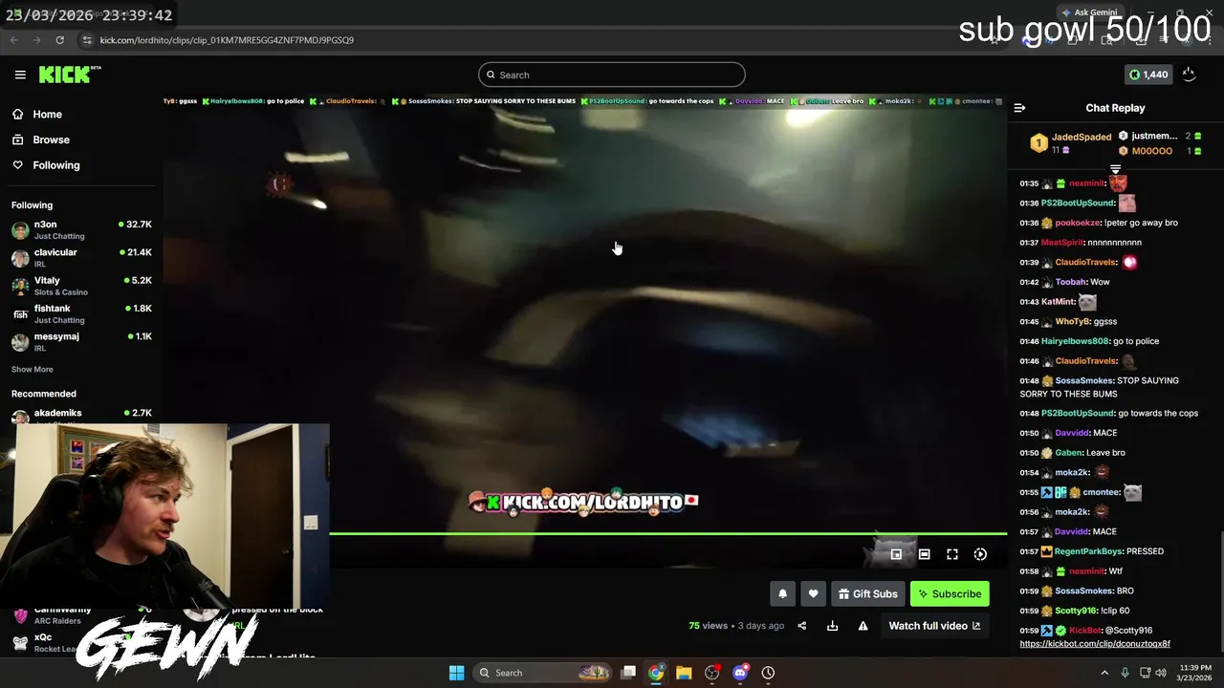The width and height of the screenshot is (1224, 688).
Task: Report the clip with warning icon
Action: [863, 626]
